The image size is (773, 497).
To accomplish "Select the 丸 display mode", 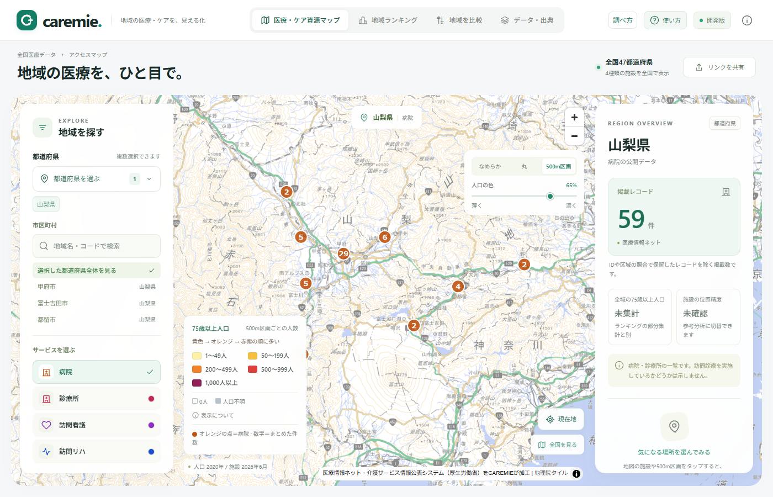I will point(524,166).
